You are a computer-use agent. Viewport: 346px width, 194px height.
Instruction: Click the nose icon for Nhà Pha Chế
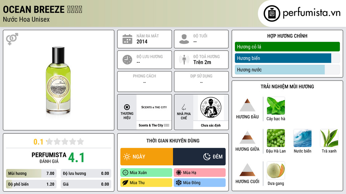point(183,107)
